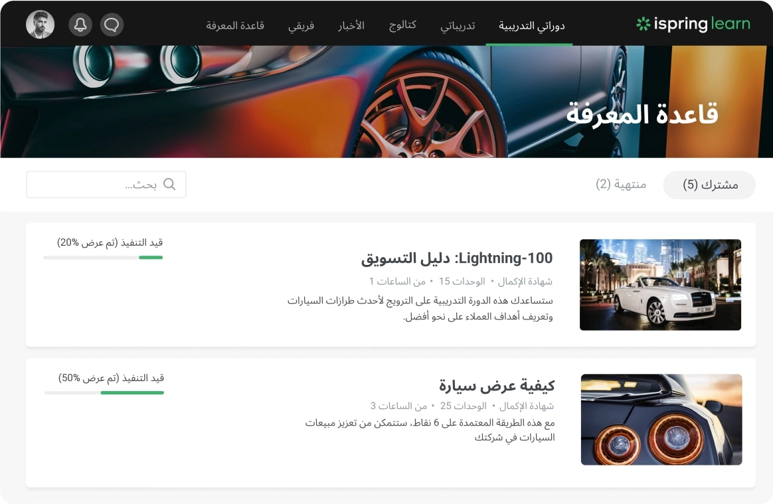Viewport: 773px width, 504px height.
Task: Click the iSpring Learn logo
Action: pyautogui.click(x=693, y=24)
